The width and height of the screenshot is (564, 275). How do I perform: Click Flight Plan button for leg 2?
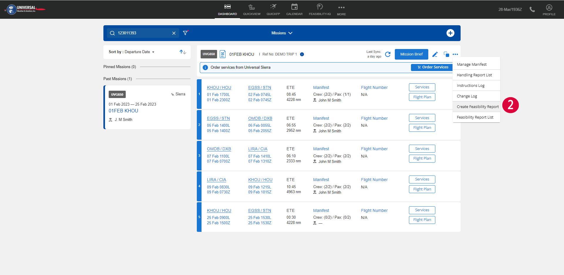(x=422, y=128)
